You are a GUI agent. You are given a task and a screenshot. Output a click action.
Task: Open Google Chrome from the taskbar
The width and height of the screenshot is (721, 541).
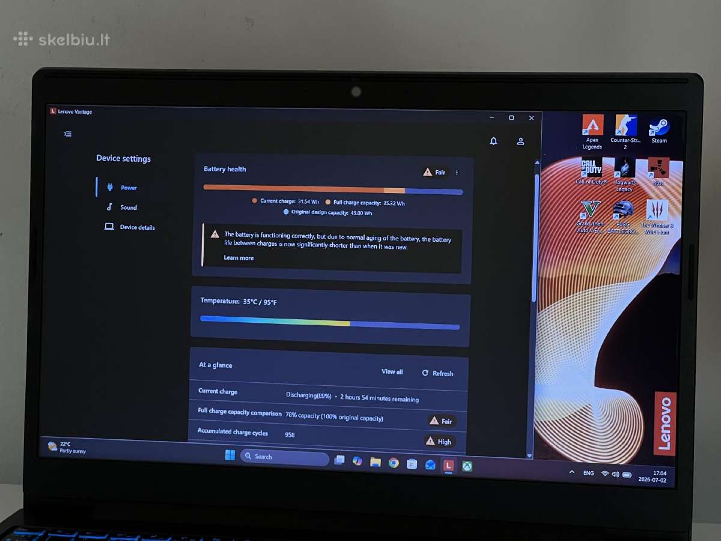point(394,463)
